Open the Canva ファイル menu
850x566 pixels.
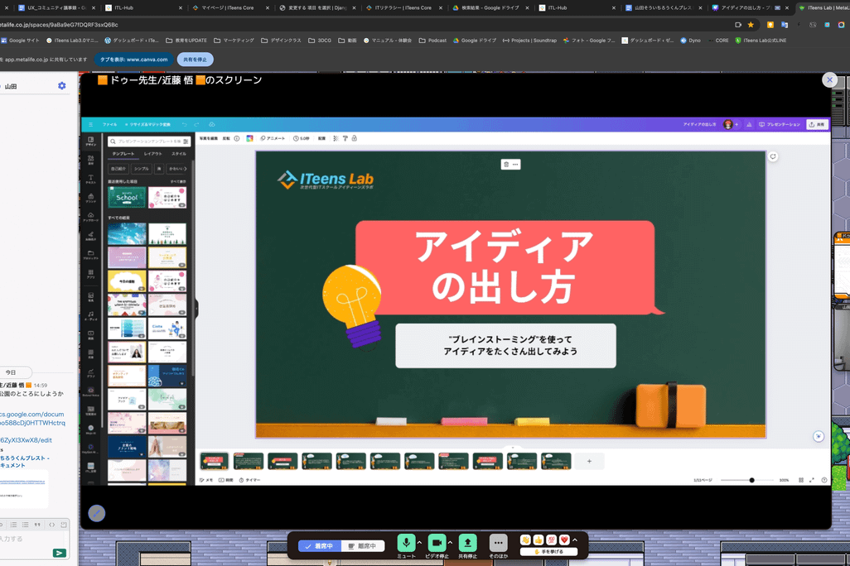click(110, 125)
